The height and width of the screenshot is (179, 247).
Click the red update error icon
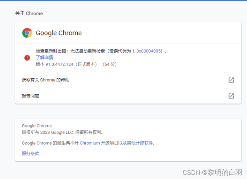[x=27, y=58]
